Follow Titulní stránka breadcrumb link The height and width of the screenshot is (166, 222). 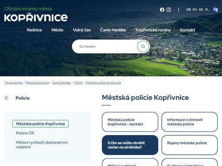pos(13,83)
